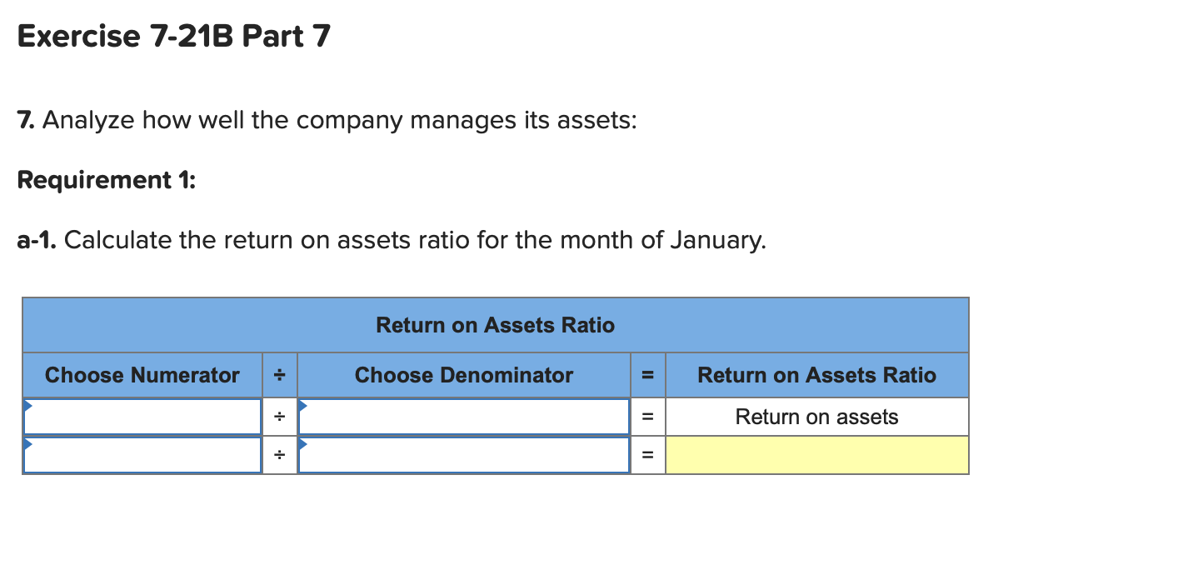Click the Return on Assets Ratio table header

coord(495,325)
